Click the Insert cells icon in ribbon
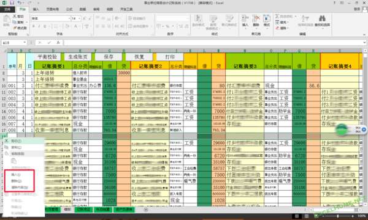This screenshot has width=368, height=220. tap(245, 19)
